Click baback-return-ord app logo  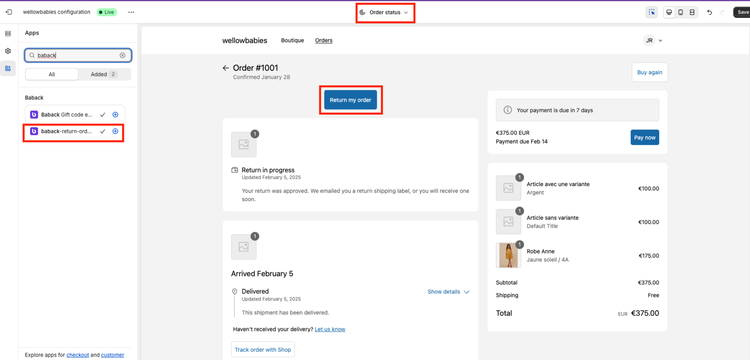click(34, 131)
